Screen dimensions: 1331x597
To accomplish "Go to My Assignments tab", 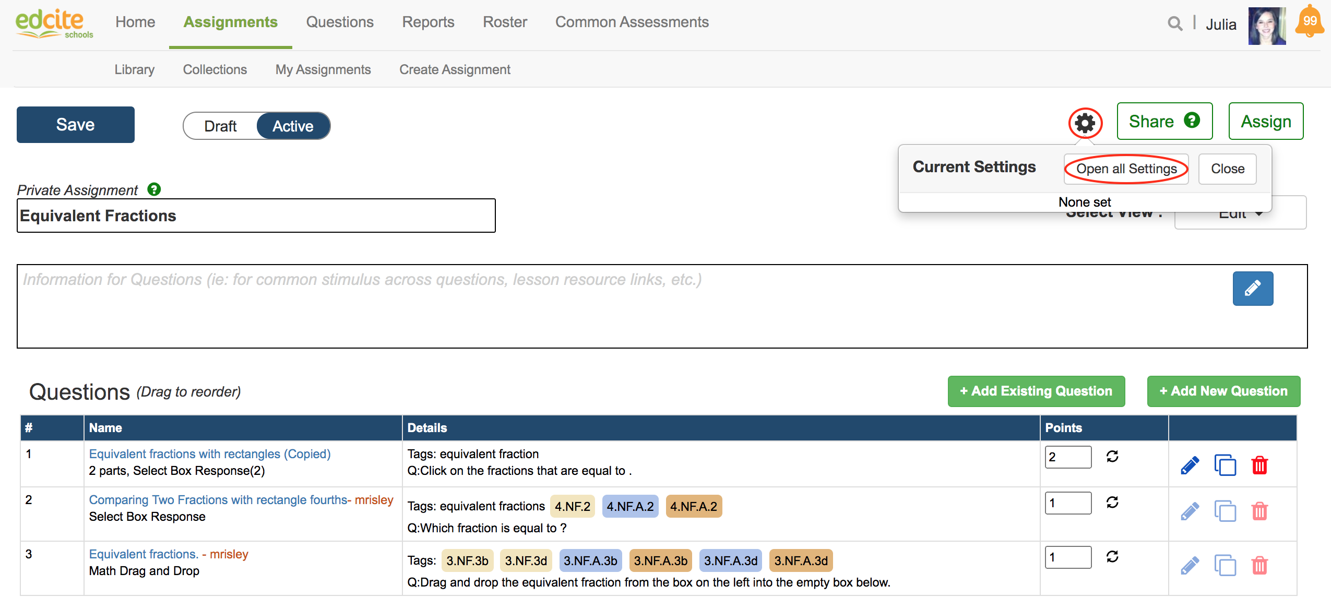I will 323,69.
